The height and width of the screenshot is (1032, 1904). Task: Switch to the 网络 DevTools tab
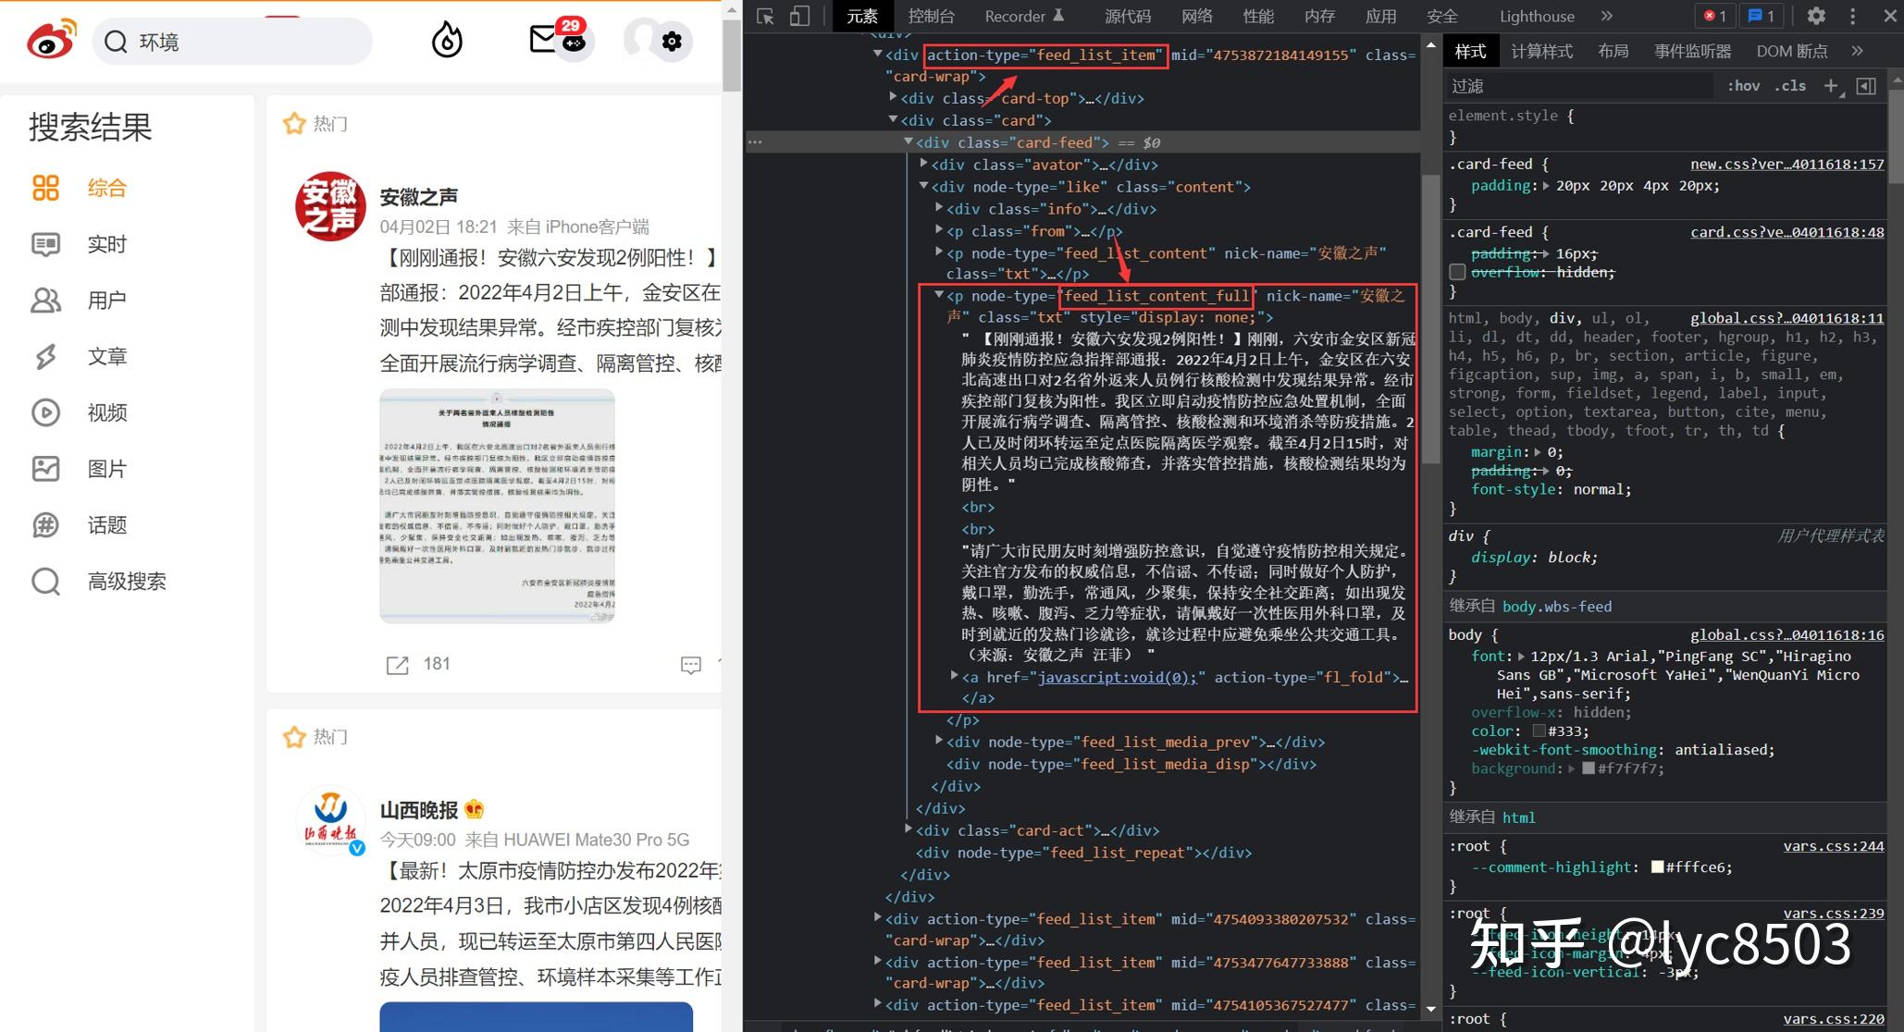[1196, 16]
